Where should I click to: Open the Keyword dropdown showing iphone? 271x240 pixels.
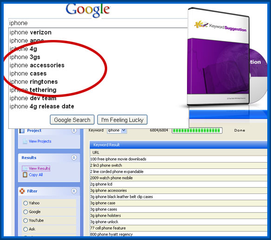pyautogui.click(x=117, y=130)
